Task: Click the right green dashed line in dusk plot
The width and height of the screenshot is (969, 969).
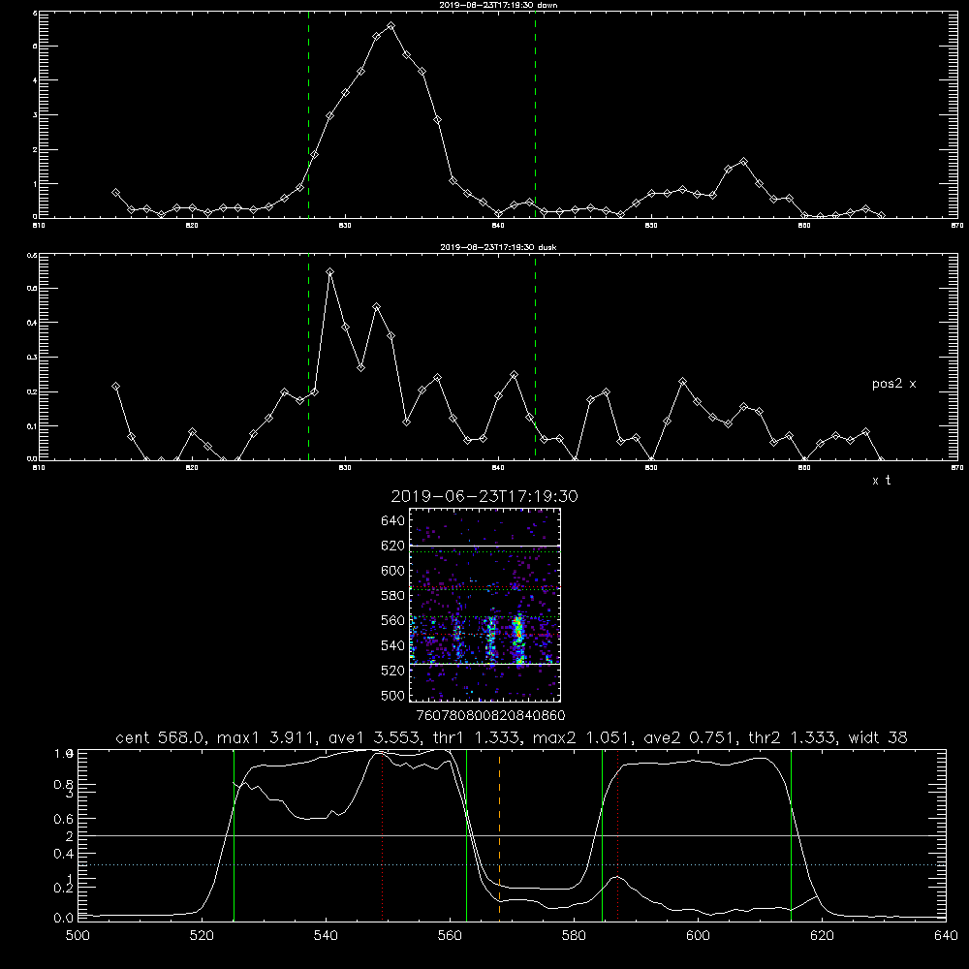Action: point(535,359)
